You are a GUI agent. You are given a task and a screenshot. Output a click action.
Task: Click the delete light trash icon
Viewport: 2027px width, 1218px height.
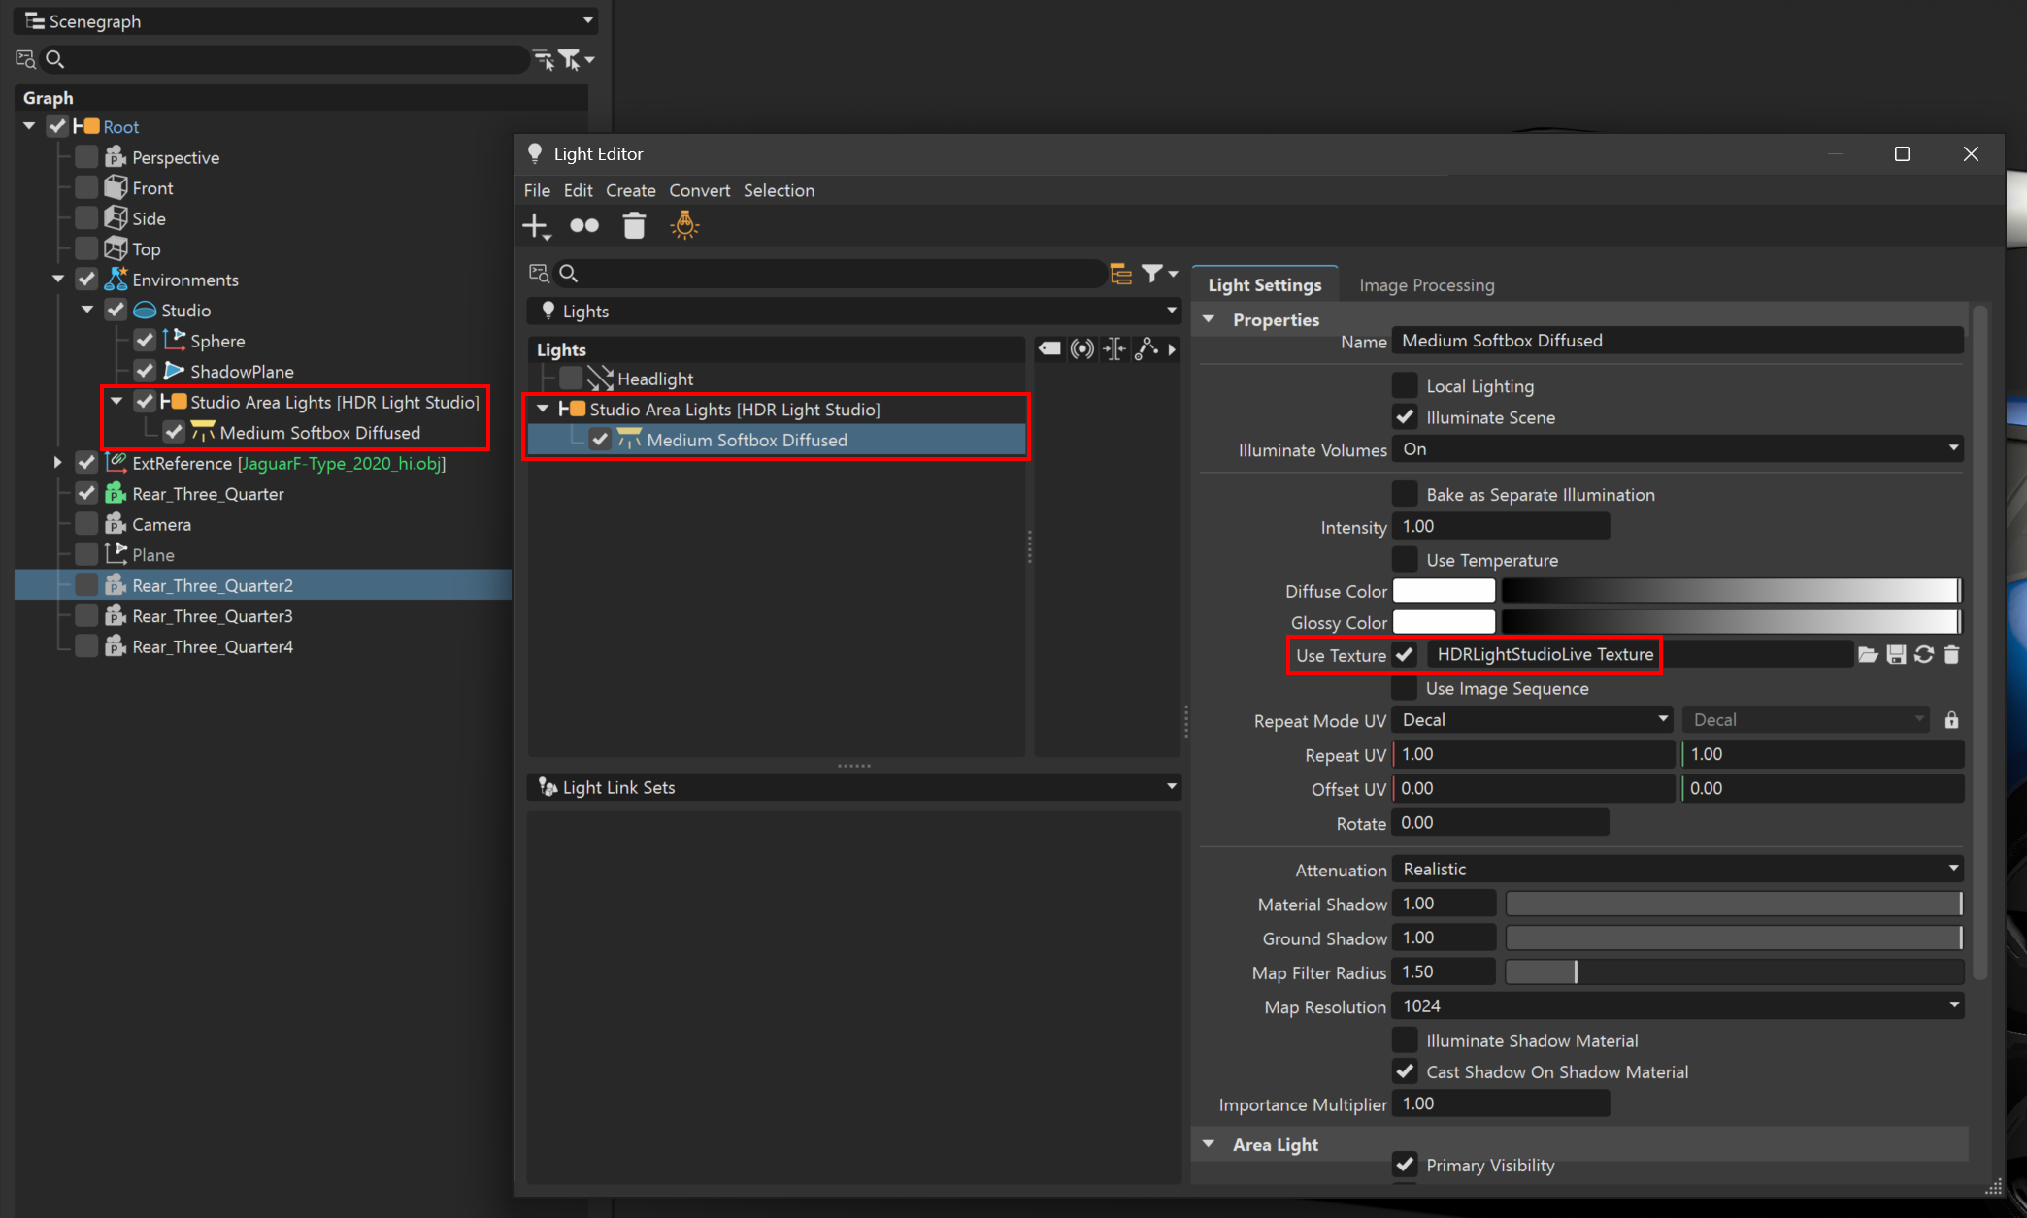point(635,225)
